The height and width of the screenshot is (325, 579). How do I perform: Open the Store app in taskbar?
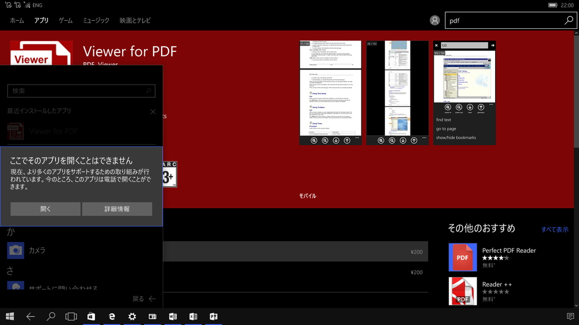pyautogui.click(x=91, y=316)
